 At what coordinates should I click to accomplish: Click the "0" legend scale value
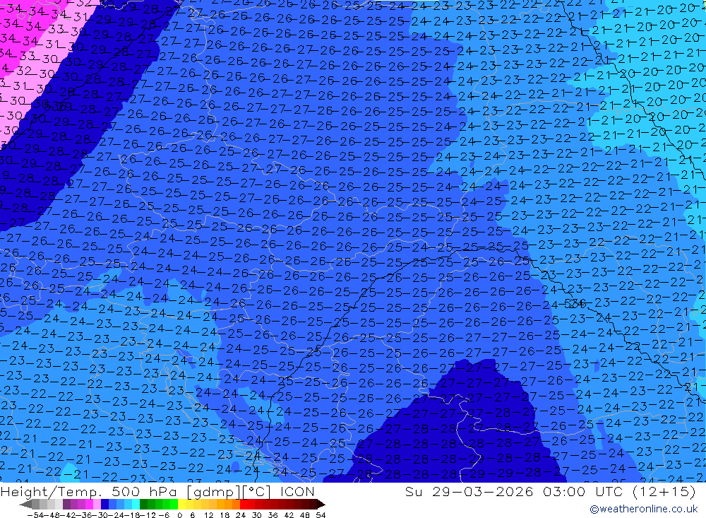pos(179,515)
